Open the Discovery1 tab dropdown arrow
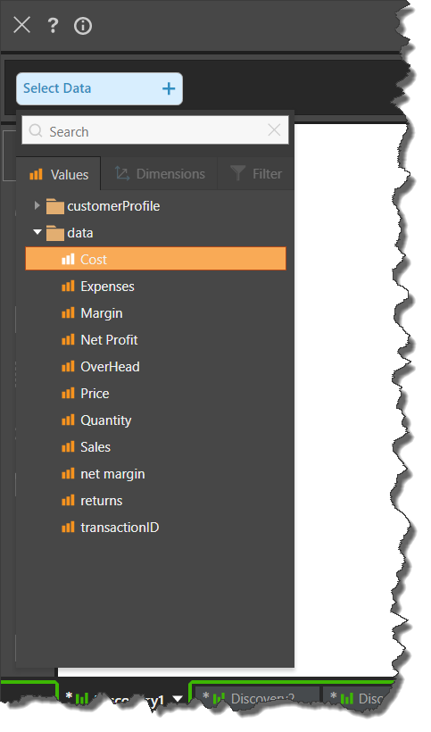 point(178,699)
